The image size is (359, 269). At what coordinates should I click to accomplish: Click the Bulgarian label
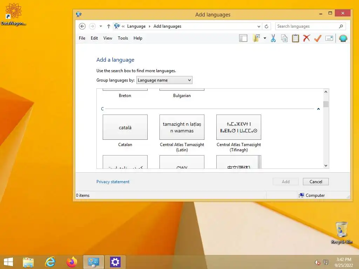(x=182, y=96)
